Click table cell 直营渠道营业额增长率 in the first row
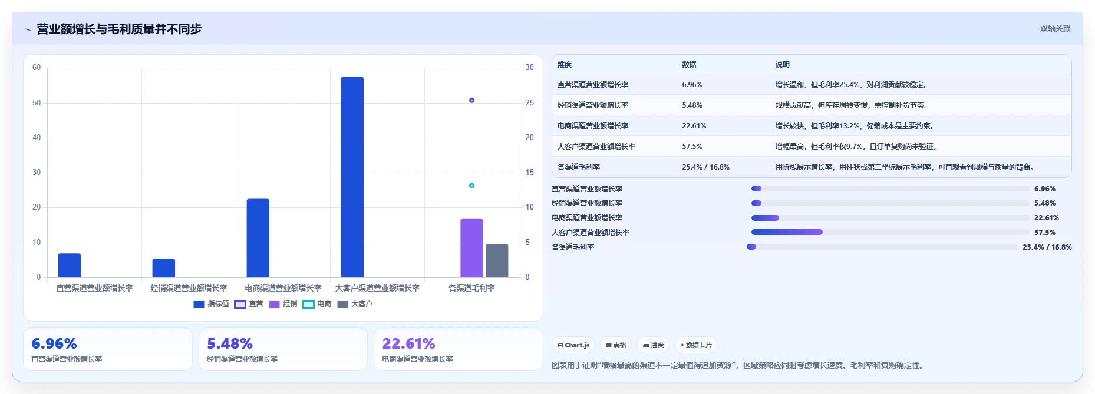 (593, 85)
